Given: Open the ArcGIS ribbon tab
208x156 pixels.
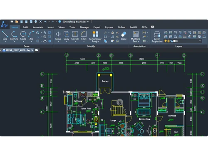Looking at the screenshot, I should point(133,27).
